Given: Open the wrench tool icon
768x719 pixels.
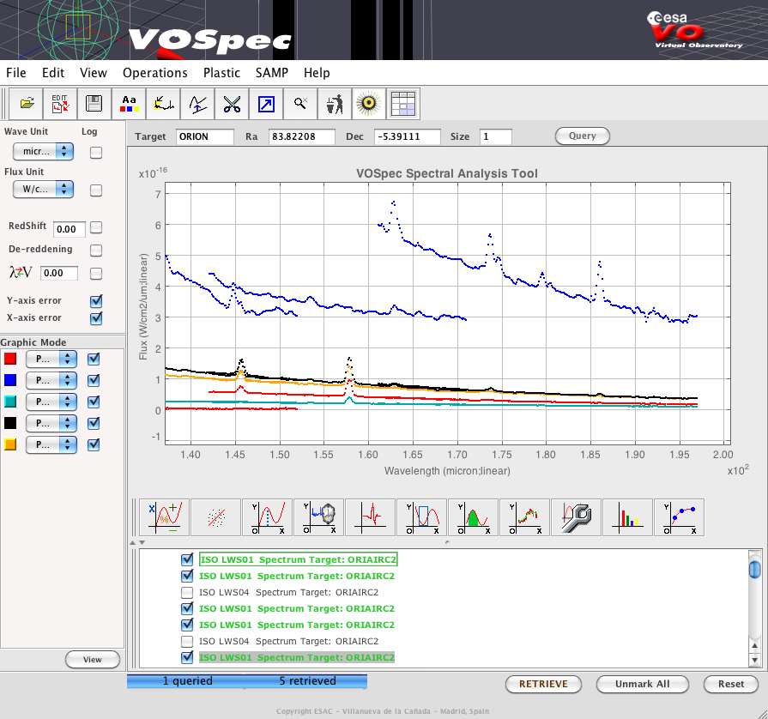Looking at the screenshot, I should tap(576, 517).
